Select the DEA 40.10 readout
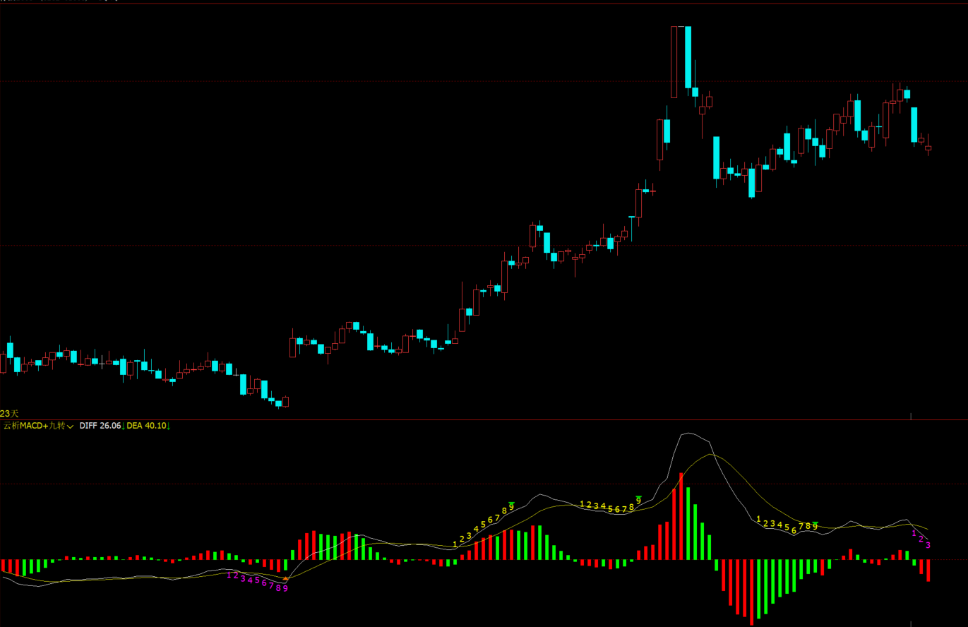This screenshot has width=968, height=627. [x=146, y=426]
